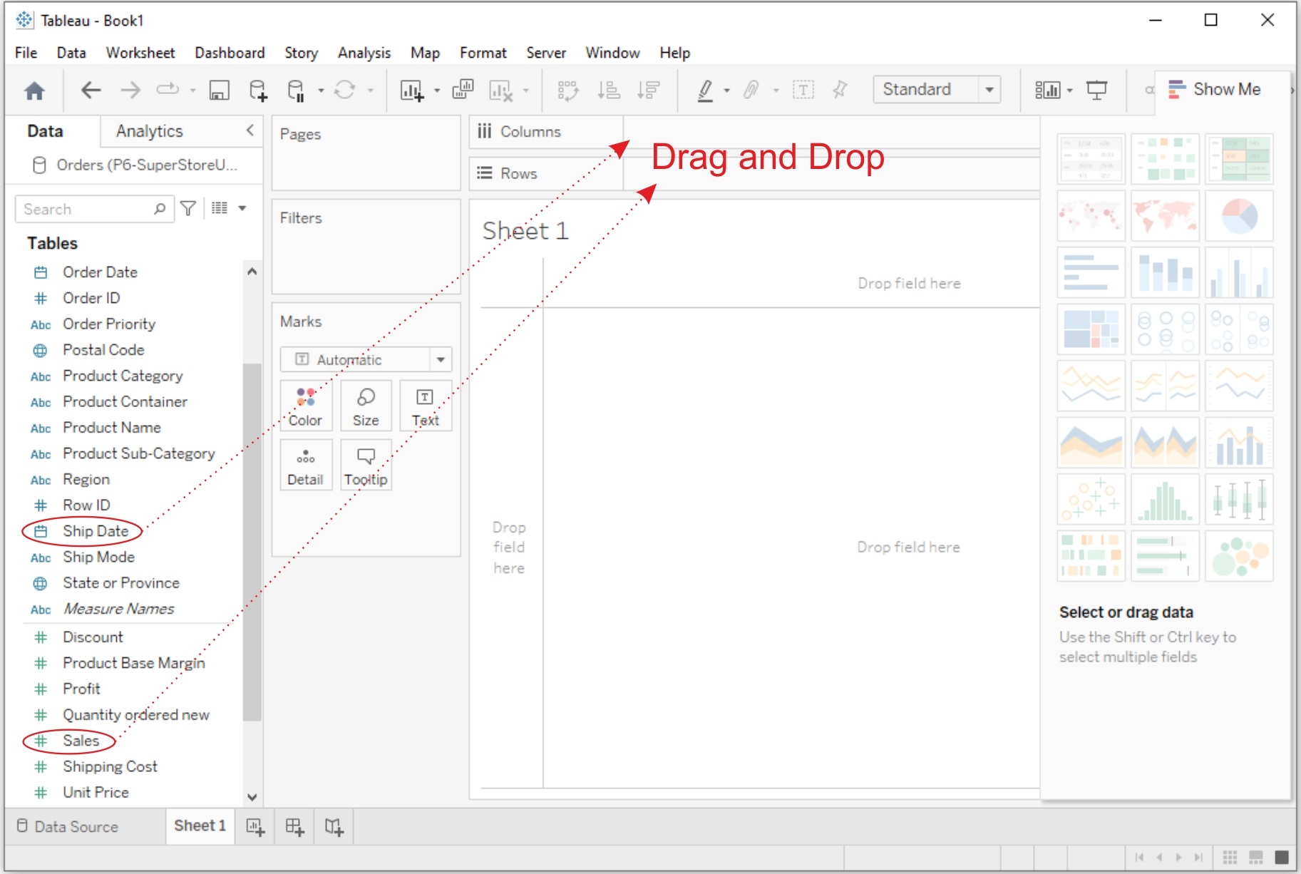The image size is (1301, 874).
Task: Click the Sort Ascending icon
Action: pos(609,90)
